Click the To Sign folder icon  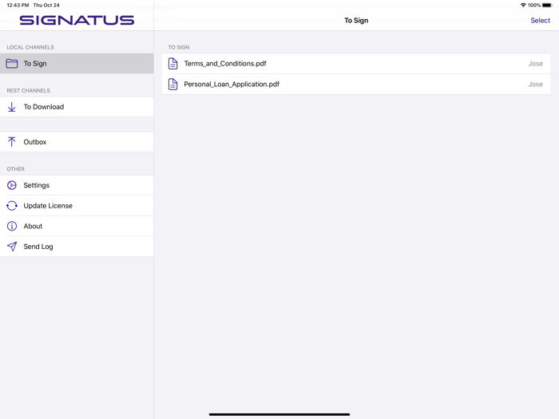point(12,64)
